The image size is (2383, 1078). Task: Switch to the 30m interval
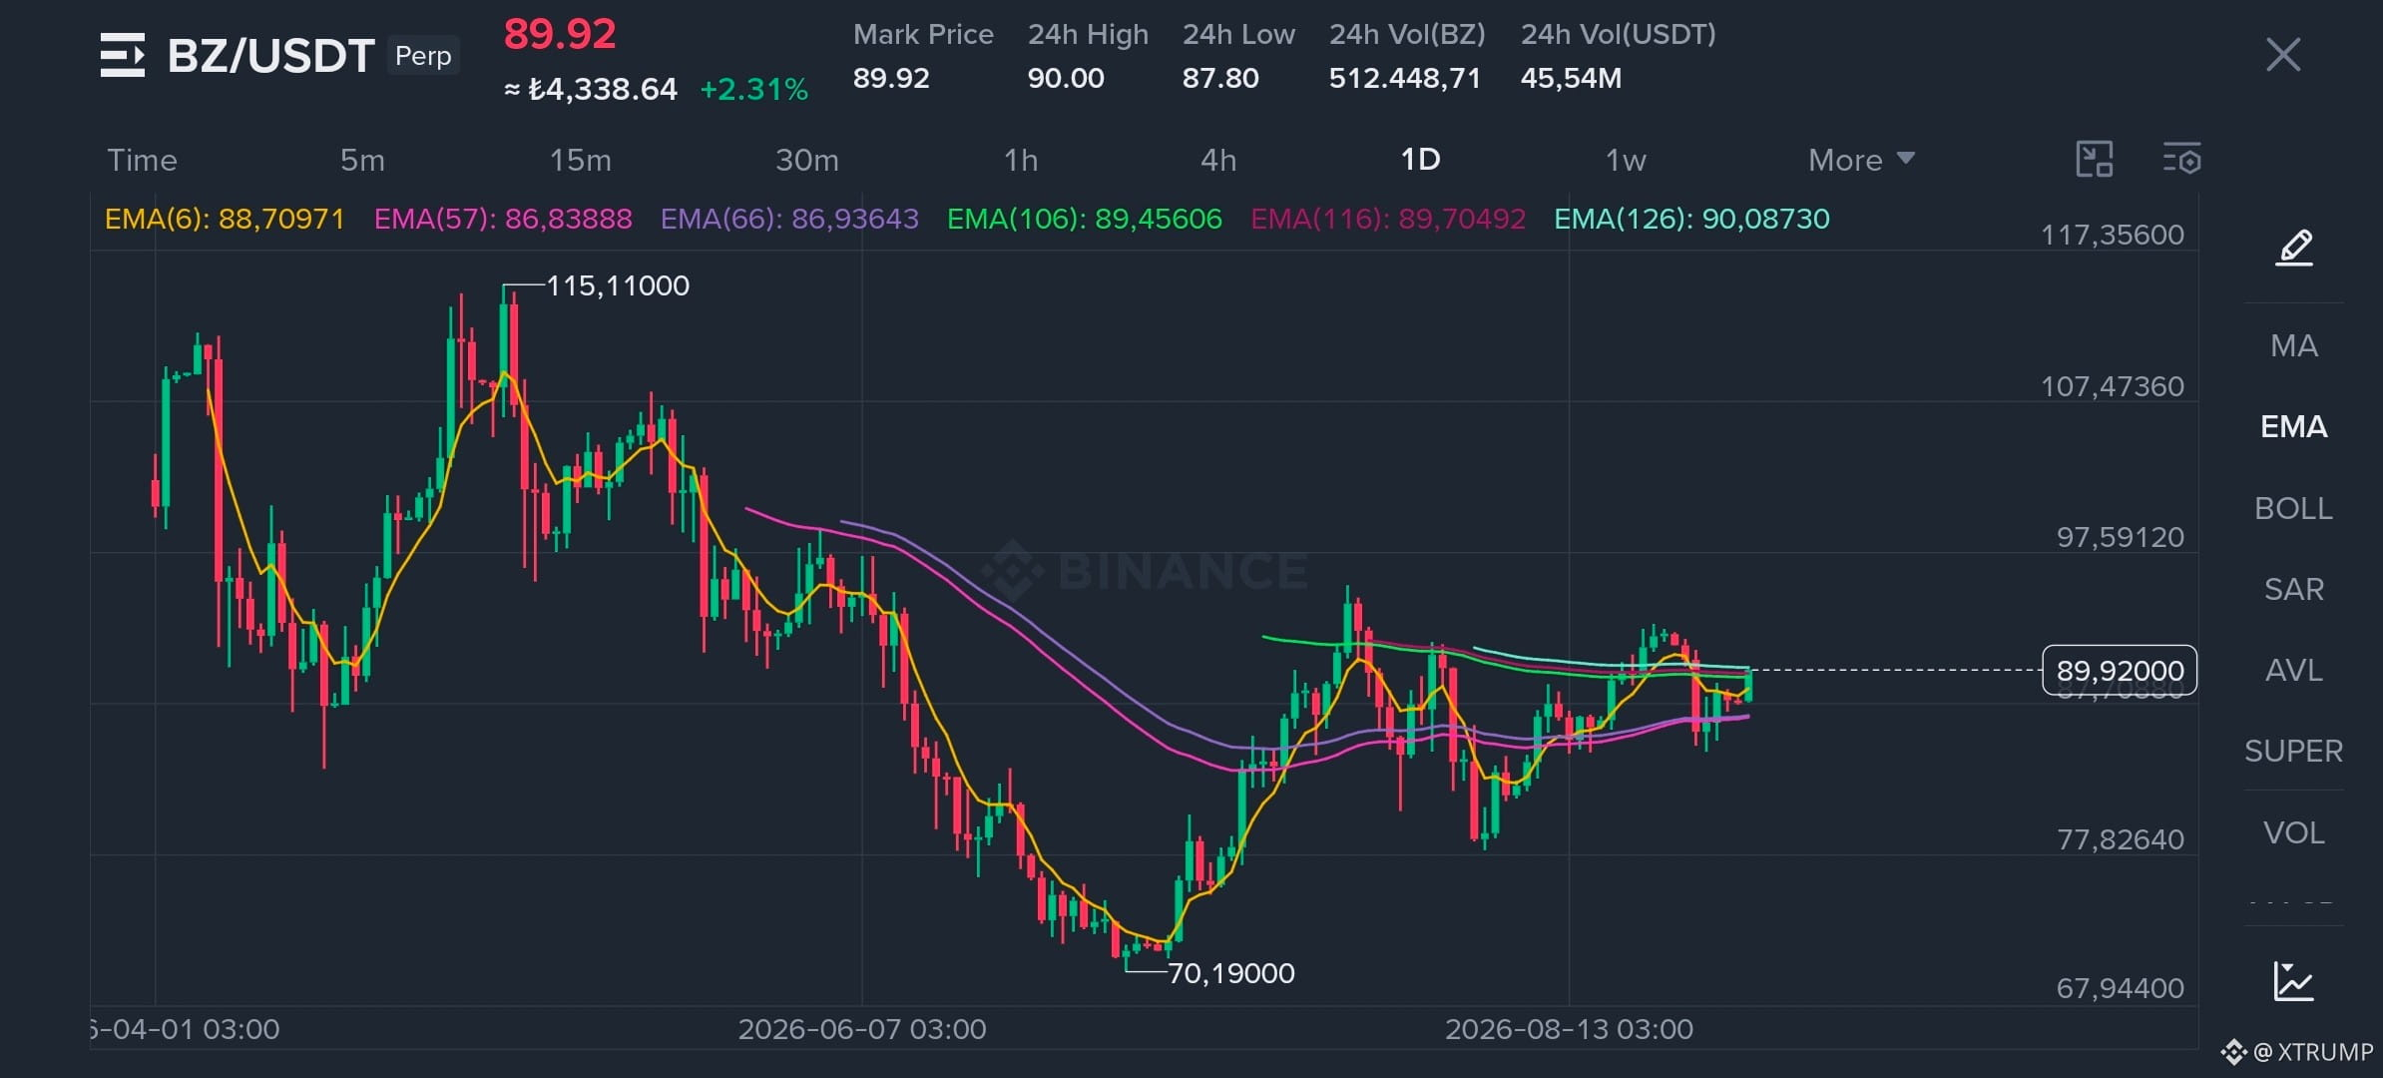pyautogui.click(x=807, y=160)
